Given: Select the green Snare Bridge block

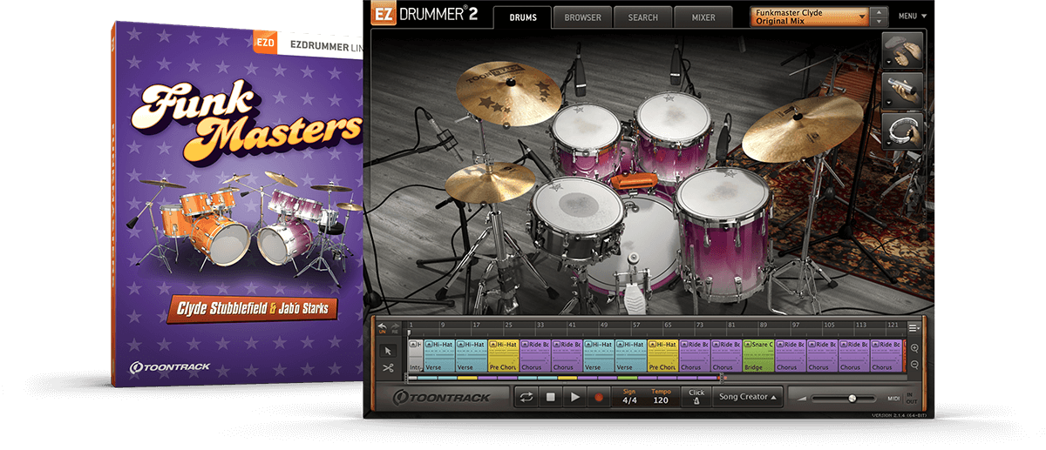Looking at the screenshot, I should 758,357.
